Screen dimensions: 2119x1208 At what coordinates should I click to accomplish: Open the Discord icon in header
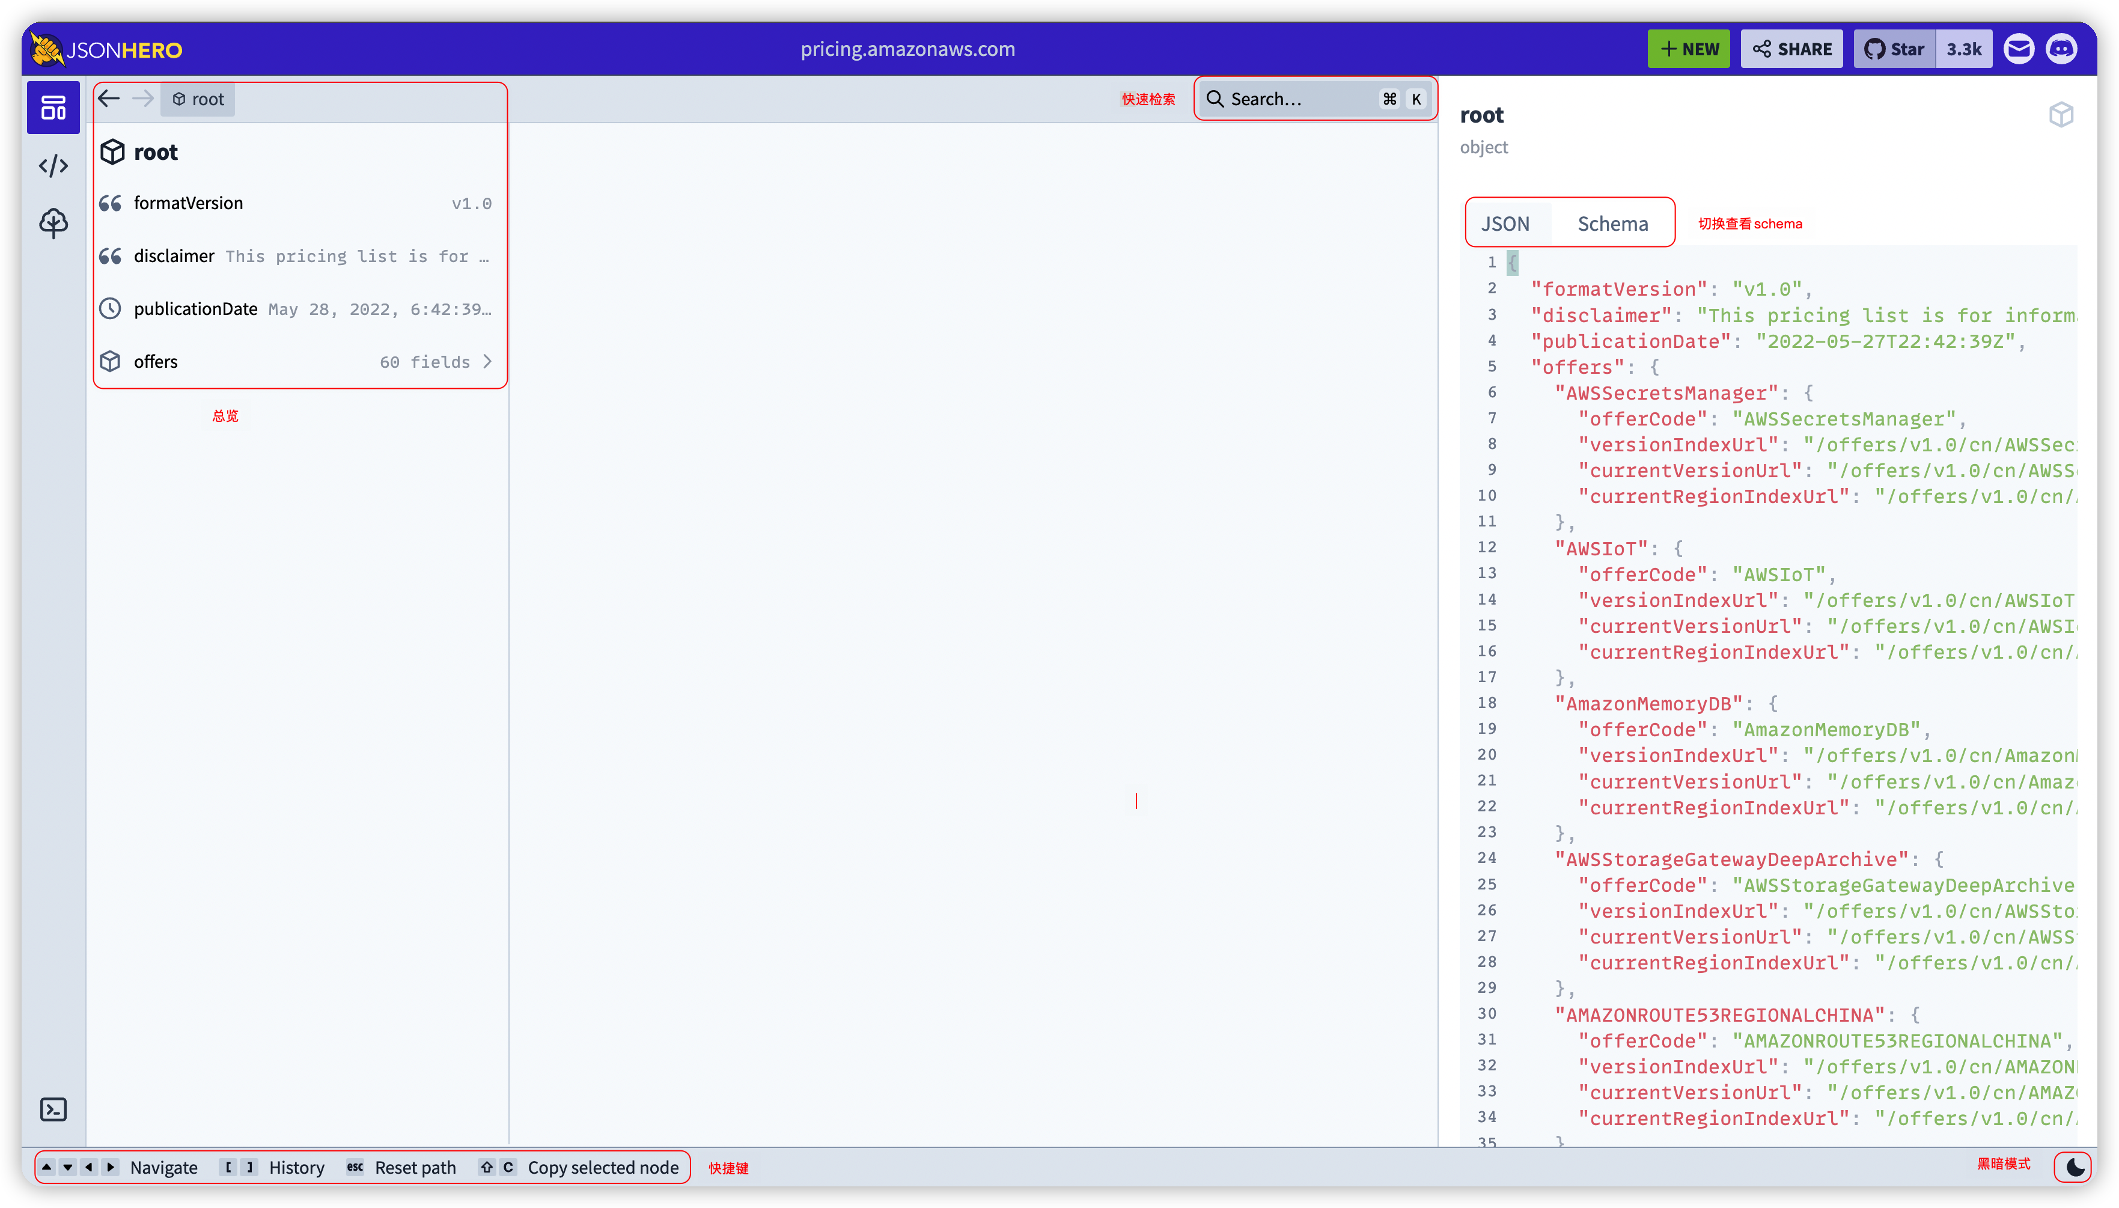click(x=2062, y=49)
